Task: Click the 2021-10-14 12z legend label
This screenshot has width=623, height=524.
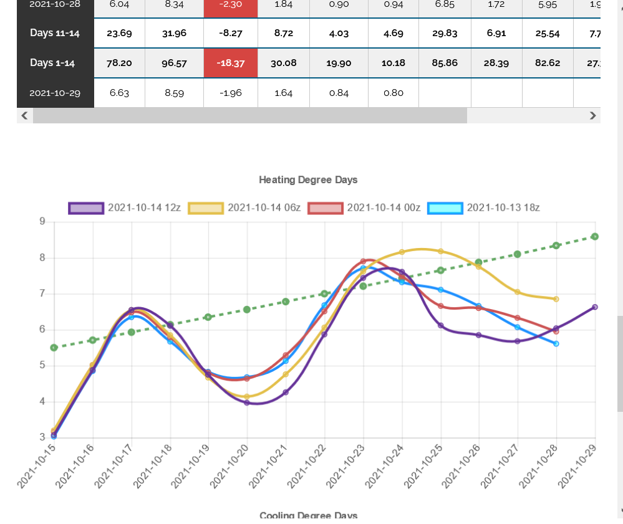Action: tap(144, 207)
